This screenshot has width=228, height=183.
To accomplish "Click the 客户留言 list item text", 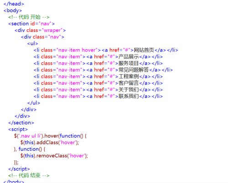I will (129, 83).
